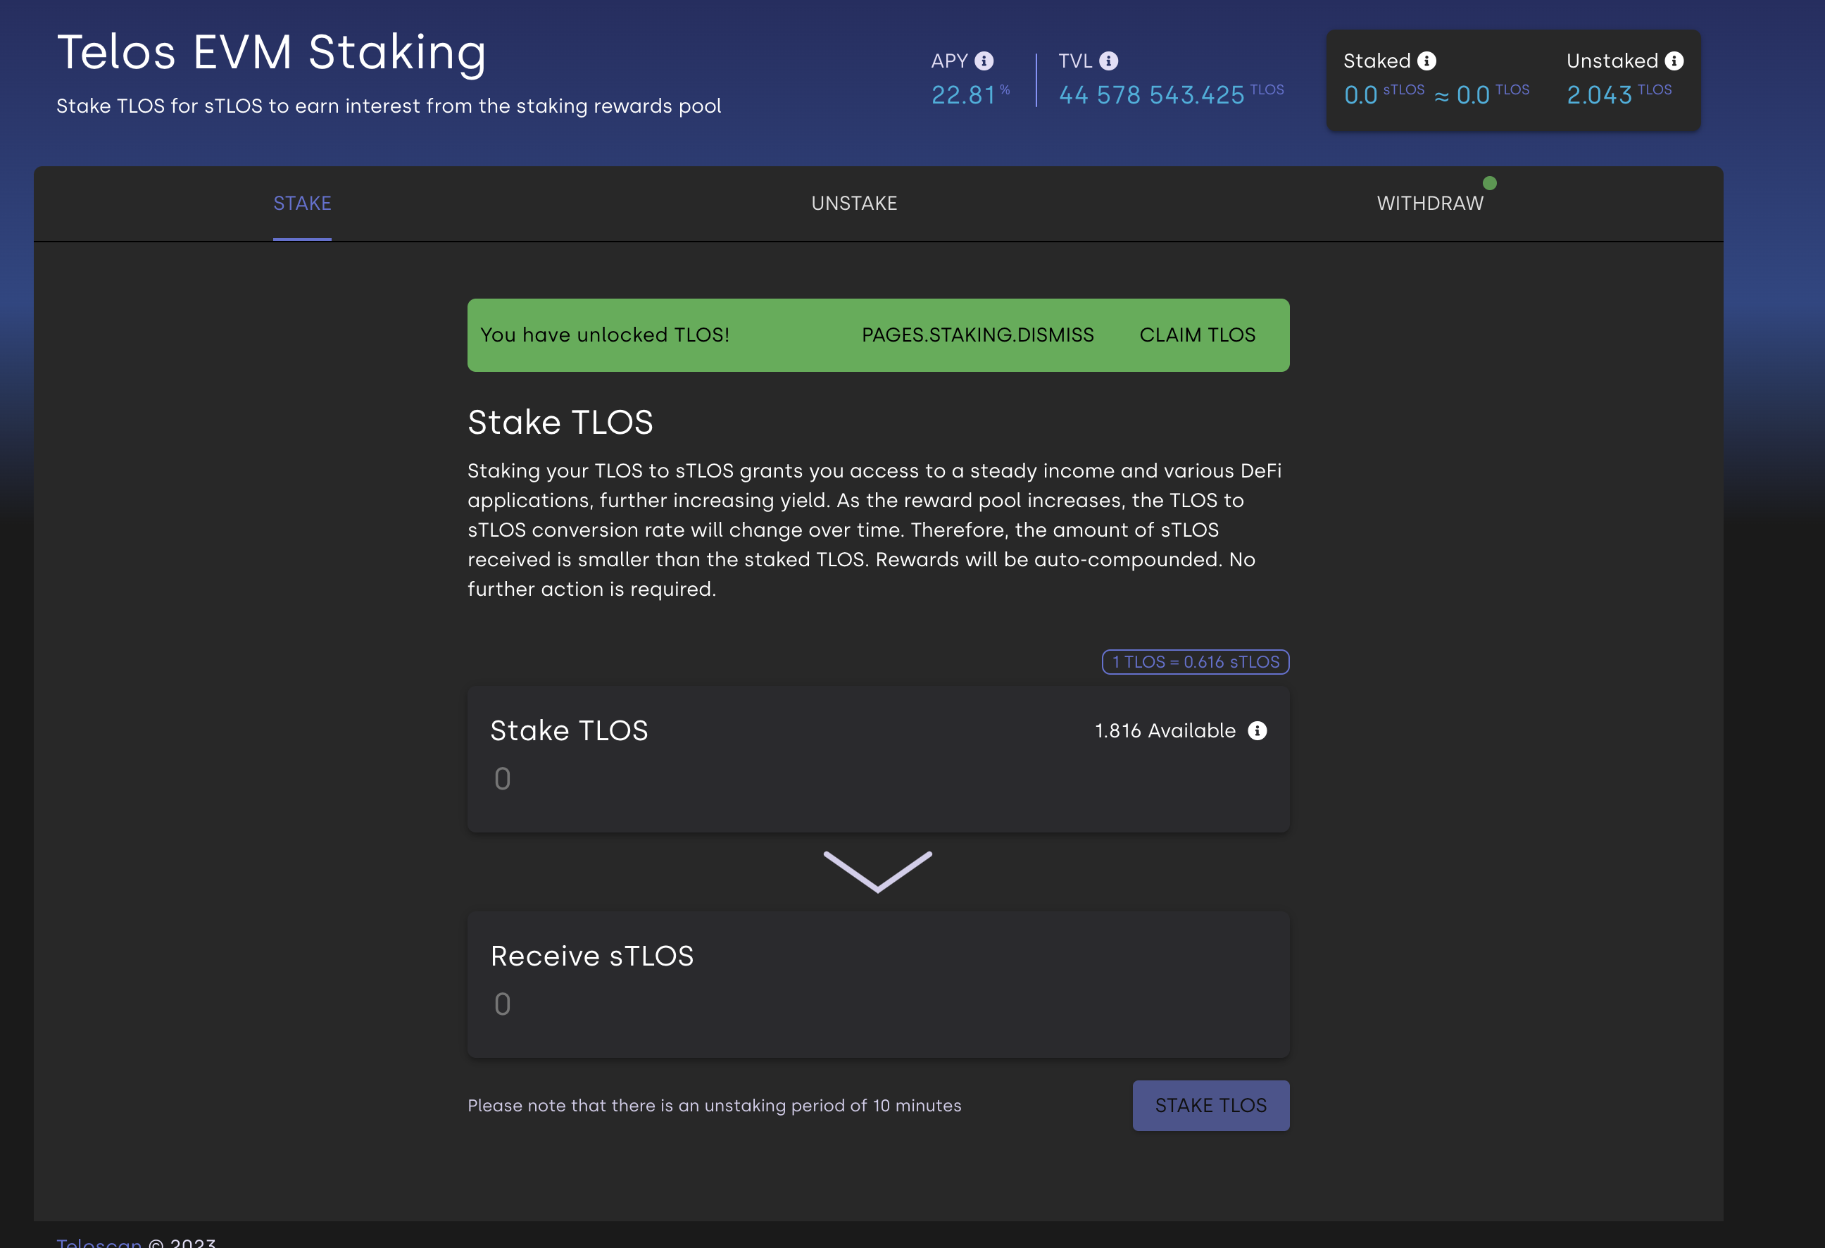Switch to the STAKE tab
The height and width of the screenshot is (1248, 1825).
point(302,204)
